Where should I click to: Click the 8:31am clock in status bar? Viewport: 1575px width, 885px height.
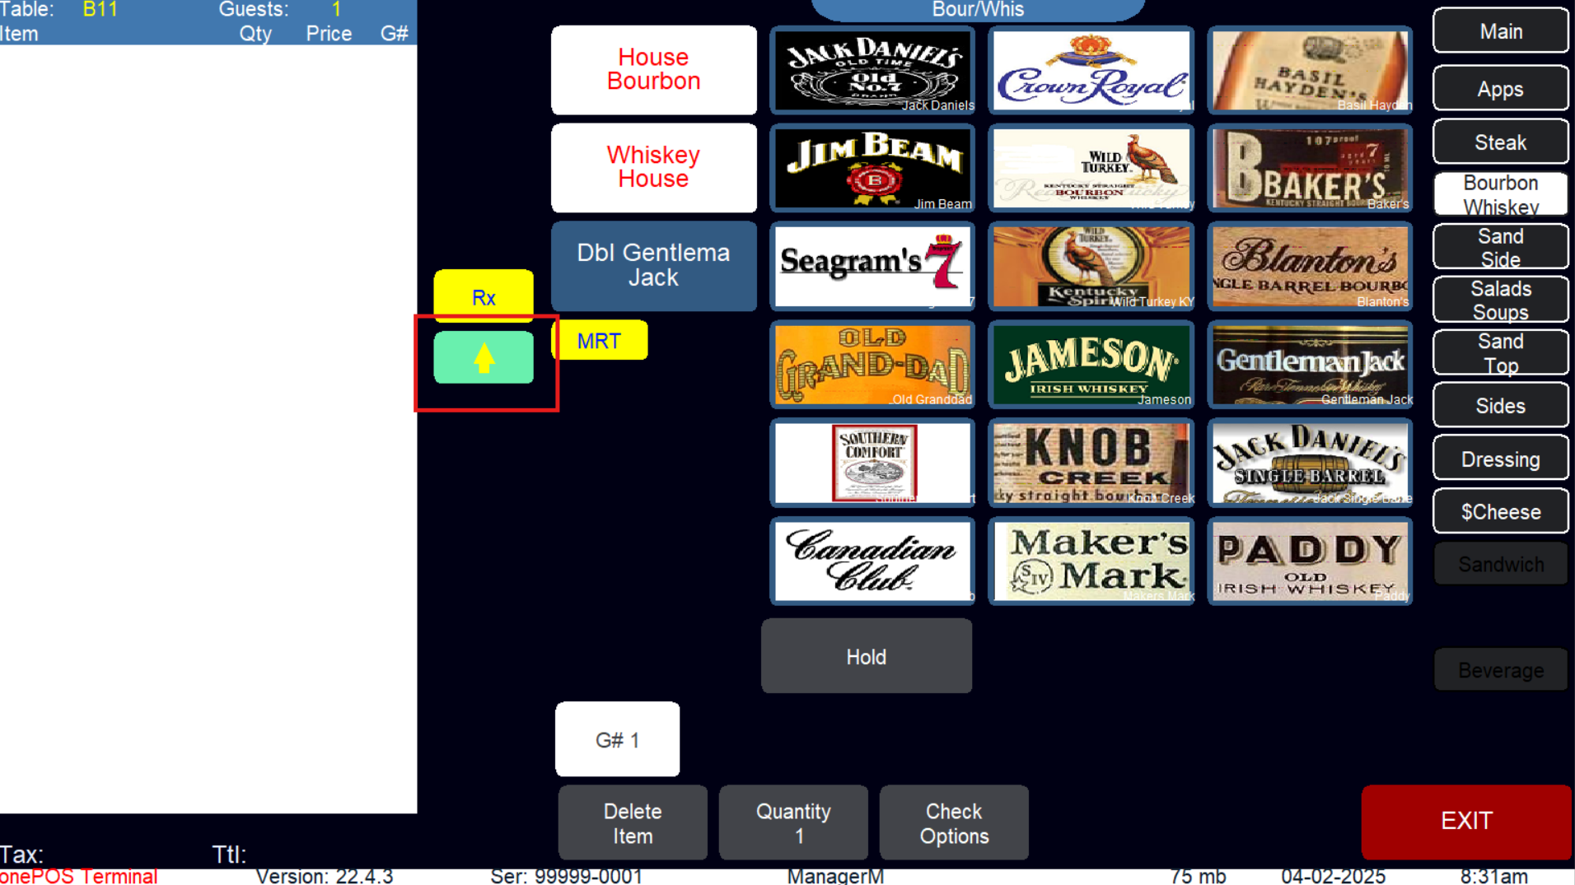tap(1494, 876)
